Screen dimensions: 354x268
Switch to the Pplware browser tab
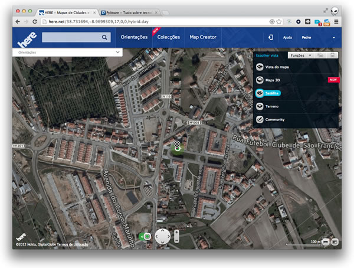click(x=129, y=12)
